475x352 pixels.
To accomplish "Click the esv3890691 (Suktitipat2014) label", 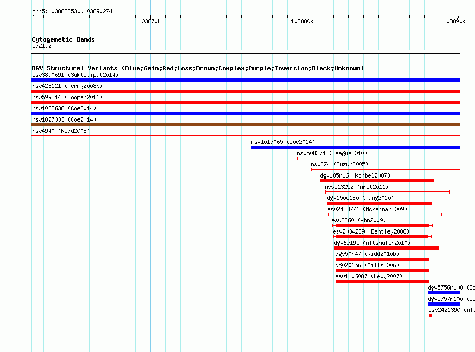I will (75, 75).
